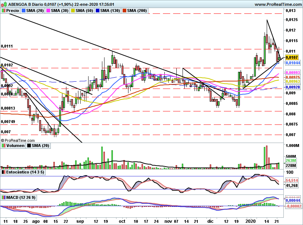Click the light-blue SMA (20) color swatch
Screen dimensions: 303x225
point(24,11)
